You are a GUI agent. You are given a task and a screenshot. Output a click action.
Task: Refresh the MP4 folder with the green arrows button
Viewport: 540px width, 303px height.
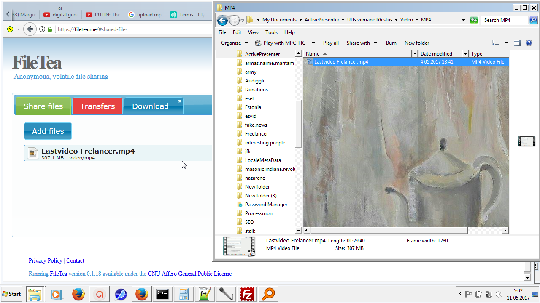[474, 20]
